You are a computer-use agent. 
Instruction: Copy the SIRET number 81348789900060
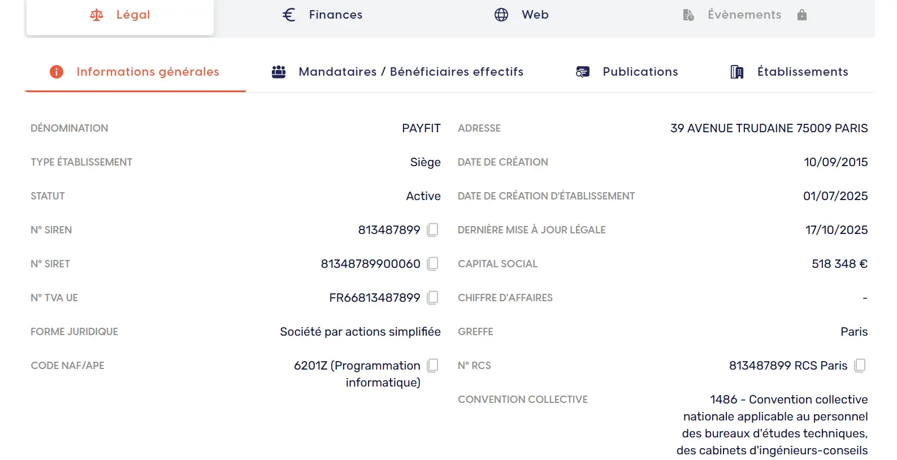[432, 264]
